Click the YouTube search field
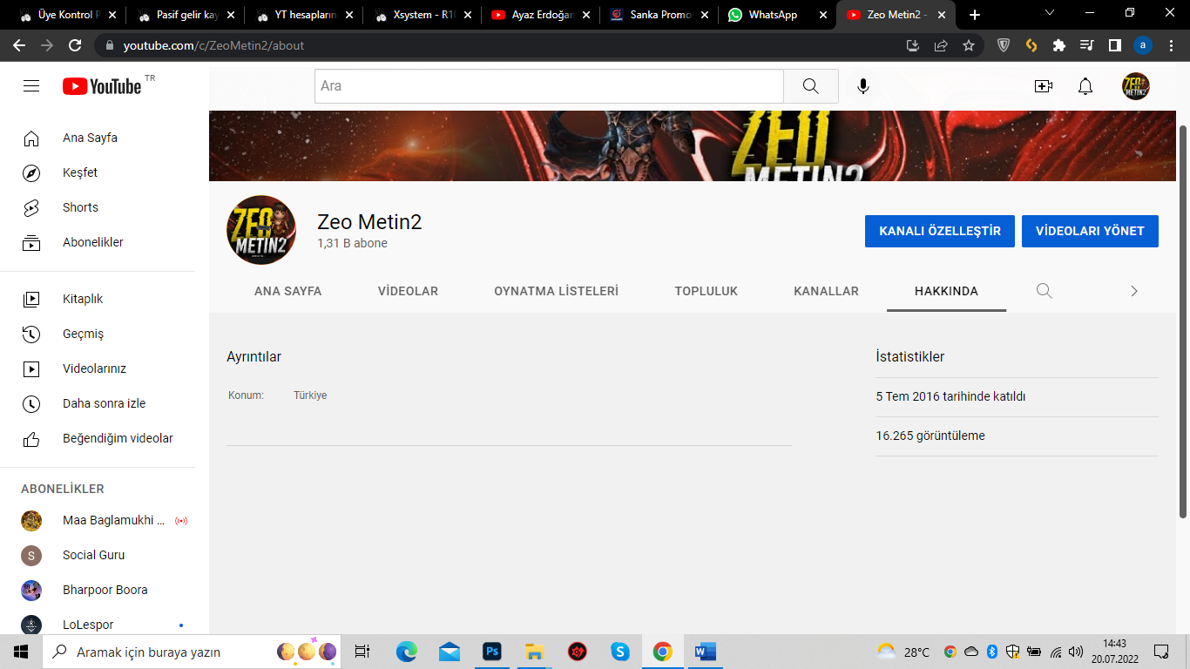1190x669 pixels. [549, 86]
